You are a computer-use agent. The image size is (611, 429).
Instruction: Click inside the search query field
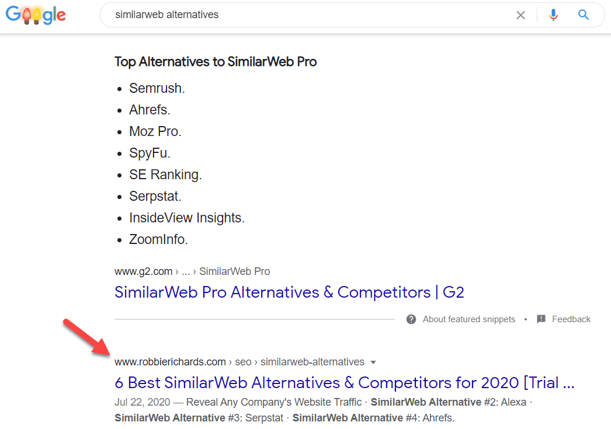point(304,15)
